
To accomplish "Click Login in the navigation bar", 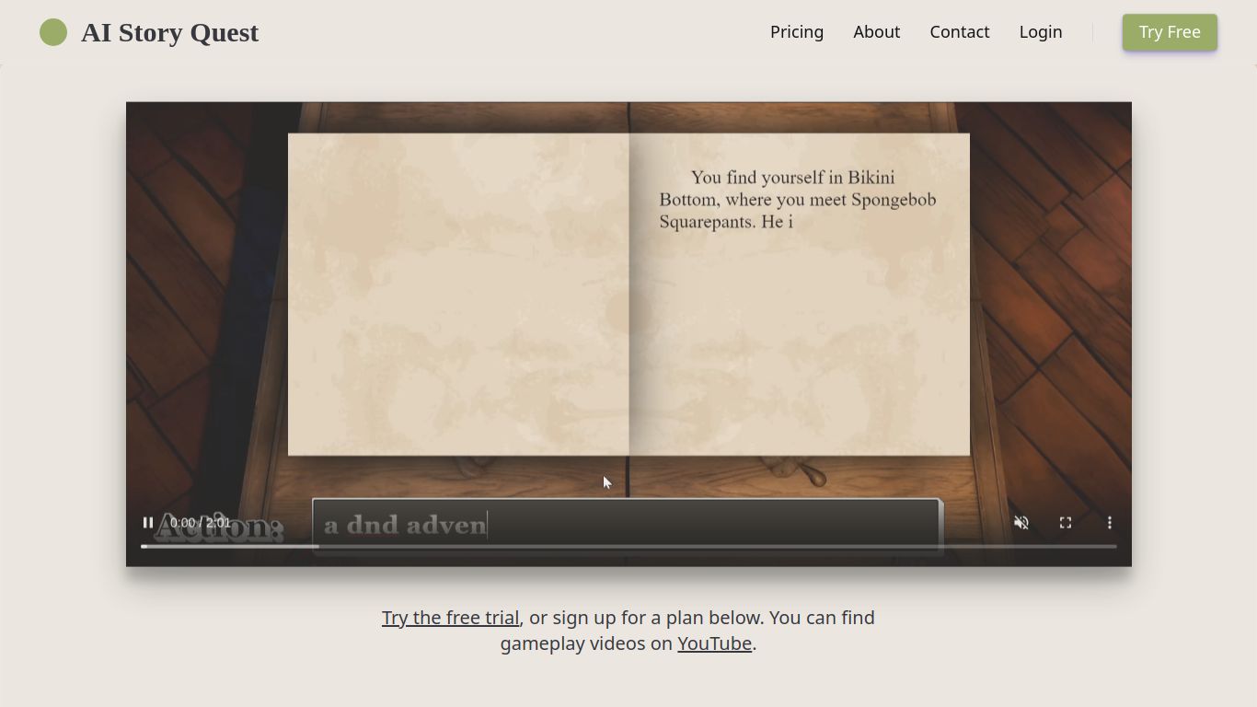I will coord(1040,32).
